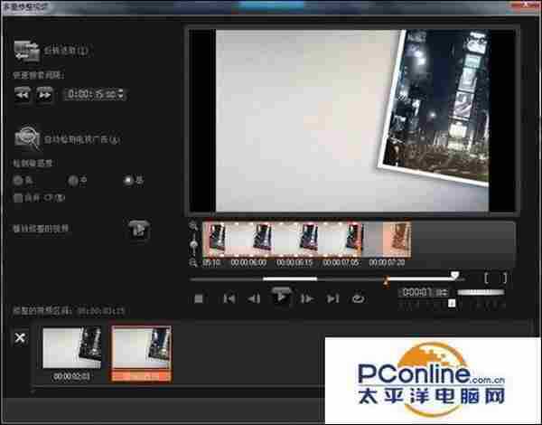Screen dimensions: 542x425
Task: Select filmstrip frame at 00:00:06:00
Action: tap(250, 241)
